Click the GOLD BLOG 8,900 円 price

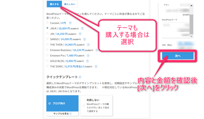pyautogui.click(x=71, y=61)
